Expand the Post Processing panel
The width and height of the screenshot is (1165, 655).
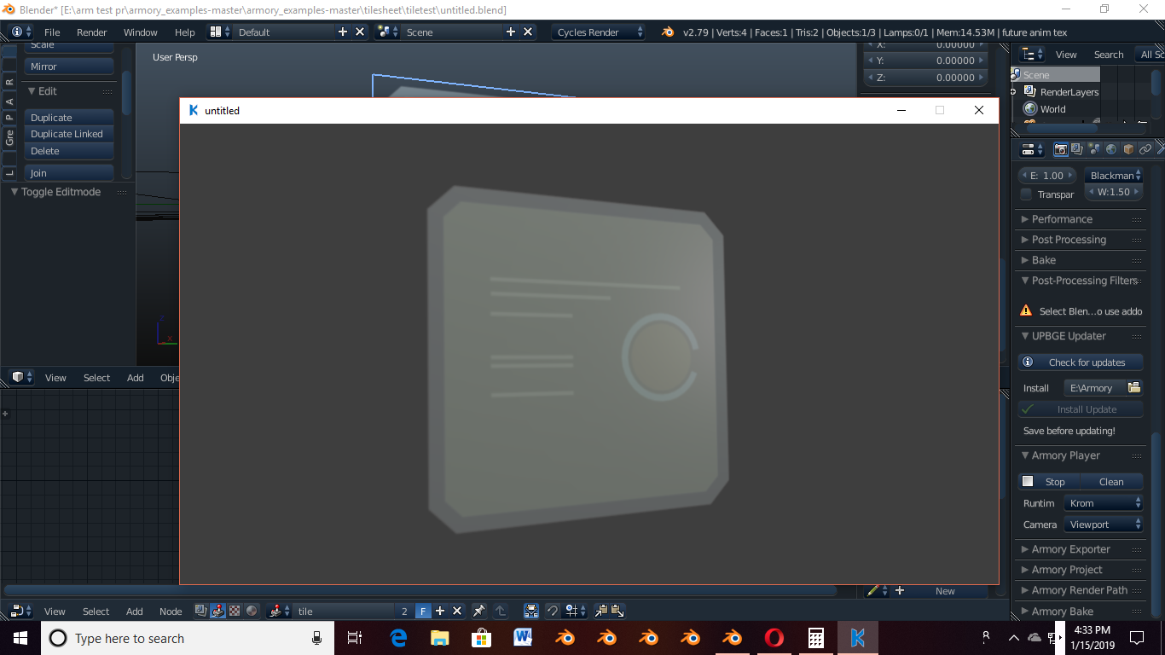pyautogui.click(x=1065, y=240)
